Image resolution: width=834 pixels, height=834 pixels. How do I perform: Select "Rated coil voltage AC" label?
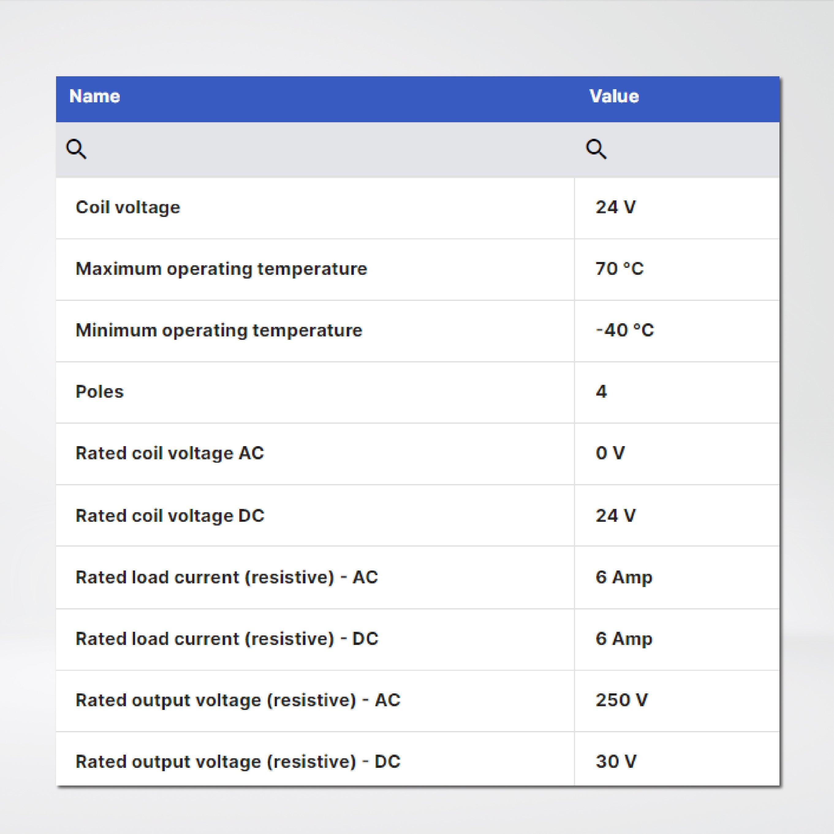tap(170, 453)
